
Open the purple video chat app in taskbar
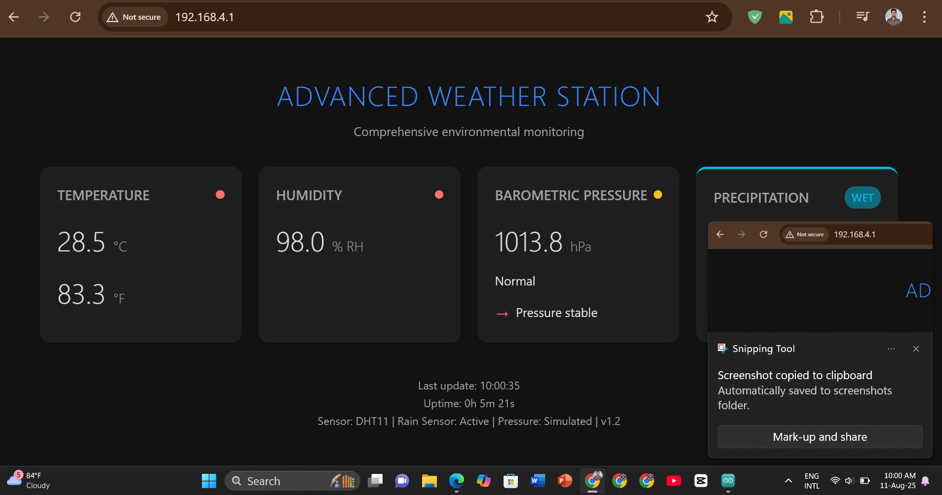402,481
